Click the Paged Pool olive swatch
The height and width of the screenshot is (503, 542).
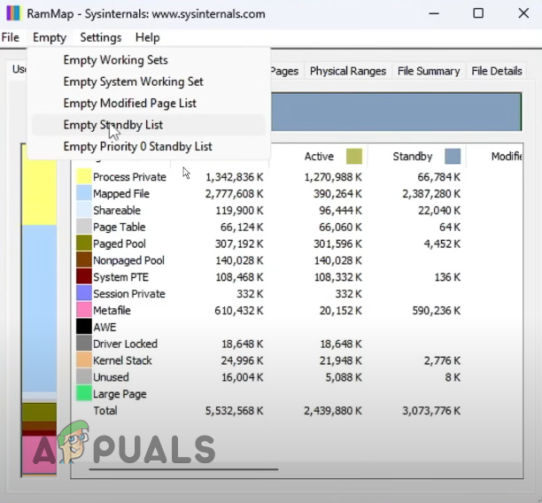(84, 243)
